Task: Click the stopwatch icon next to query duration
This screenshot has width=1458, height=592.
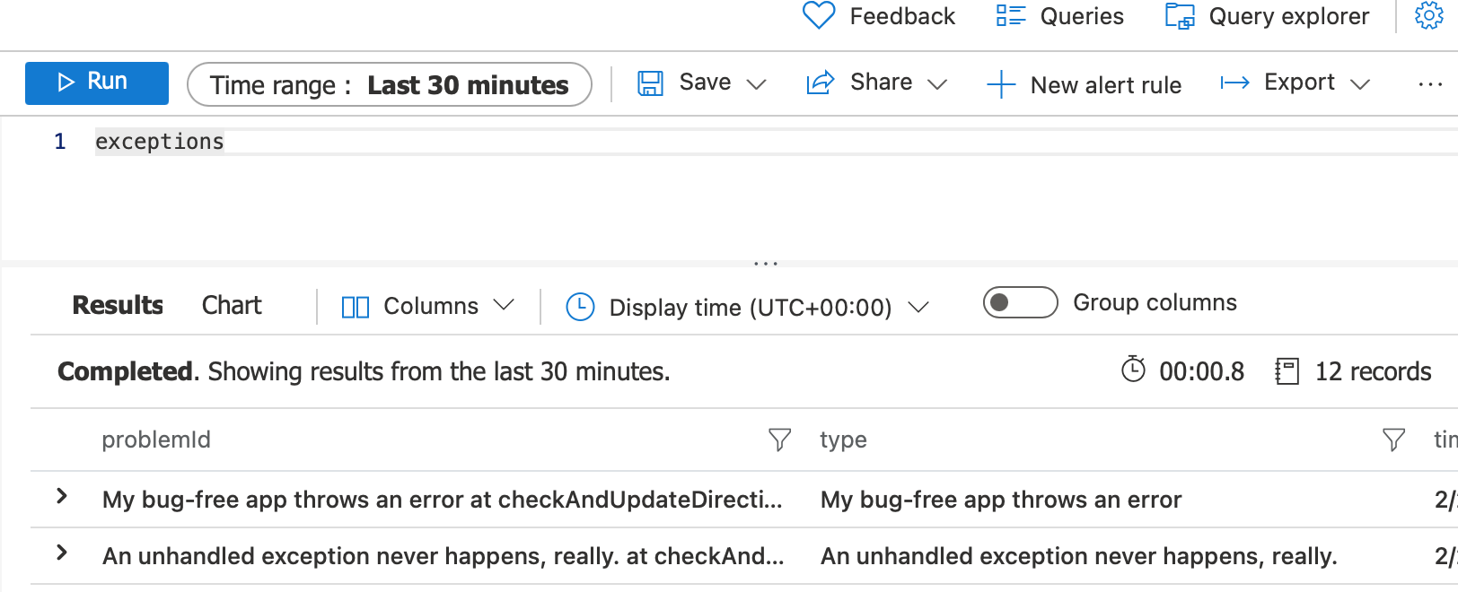Action: click(1135, 370)
